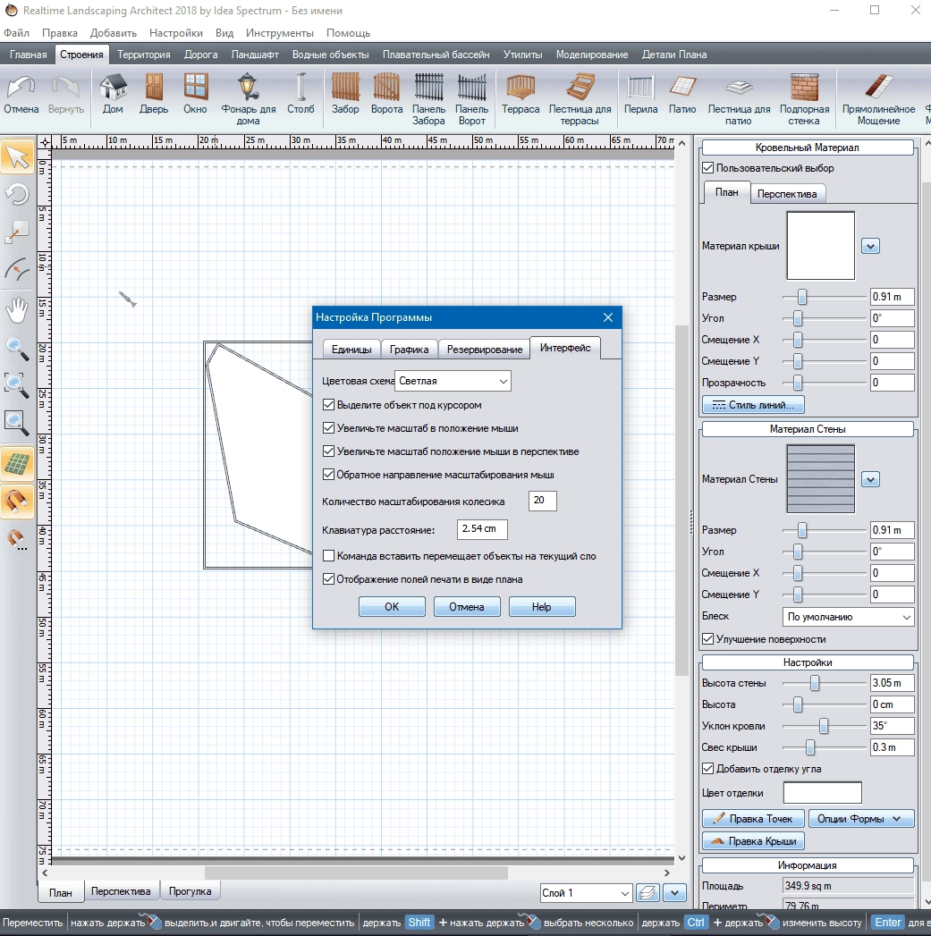
Task: Uncheck Пользовательский выбор checkbox
Action: pyautogui.click(x=707, y=168)
